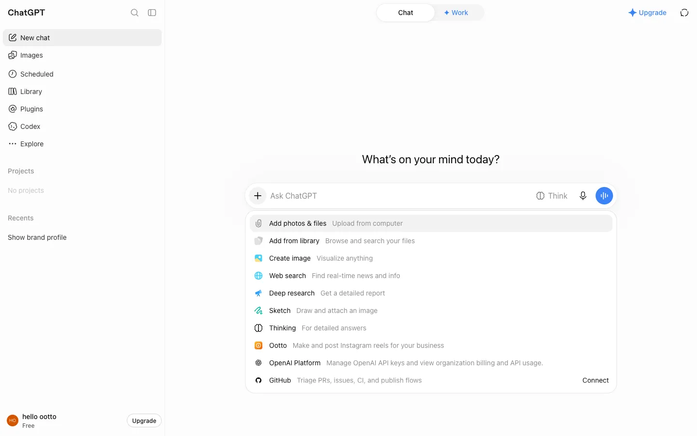Select Sketch to draw an image
Viewport: 697px width, 436px height.
(x=431, y=311)
